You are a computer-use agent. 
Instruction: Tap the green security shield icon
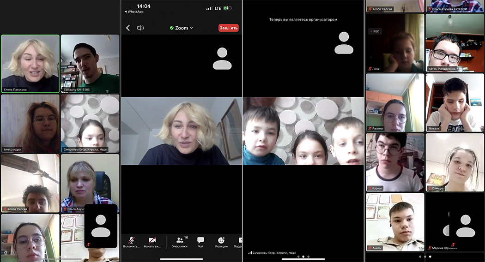pyautogui.click(x=171, y=28)
